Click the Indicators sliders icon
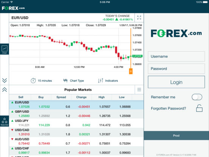 100,80
